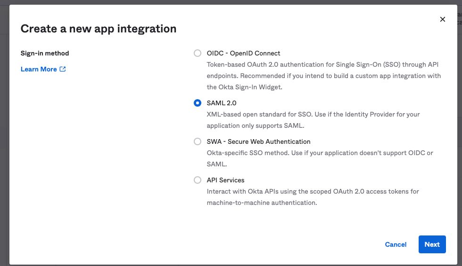The width and height of the screenshot is (462, 266).
Task: Enable the API Services radio option
Action: pos(198,180)
